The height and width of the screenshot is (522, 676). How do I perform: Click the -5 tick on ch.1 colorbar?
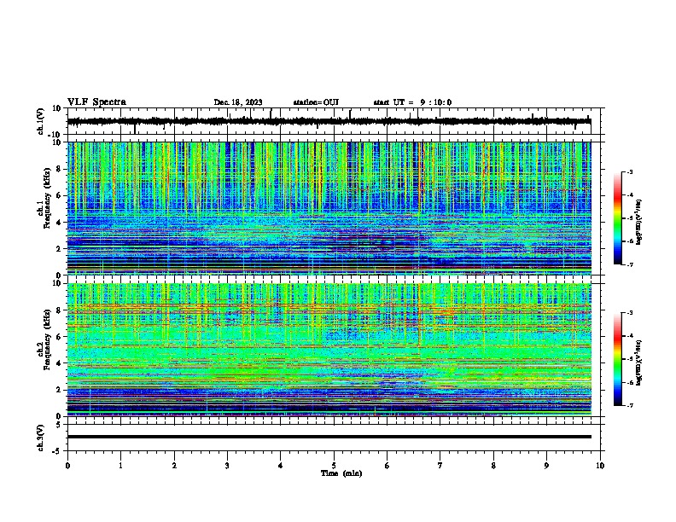coord(630,218)
